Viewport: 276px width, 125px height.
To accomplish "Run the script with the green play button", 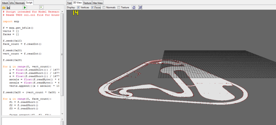I will tap(25, 7).
